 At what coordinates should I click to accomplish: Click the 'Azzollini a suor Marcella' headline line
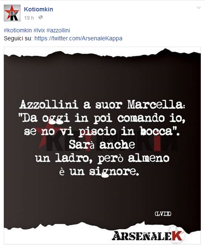[x=102, y=105]
